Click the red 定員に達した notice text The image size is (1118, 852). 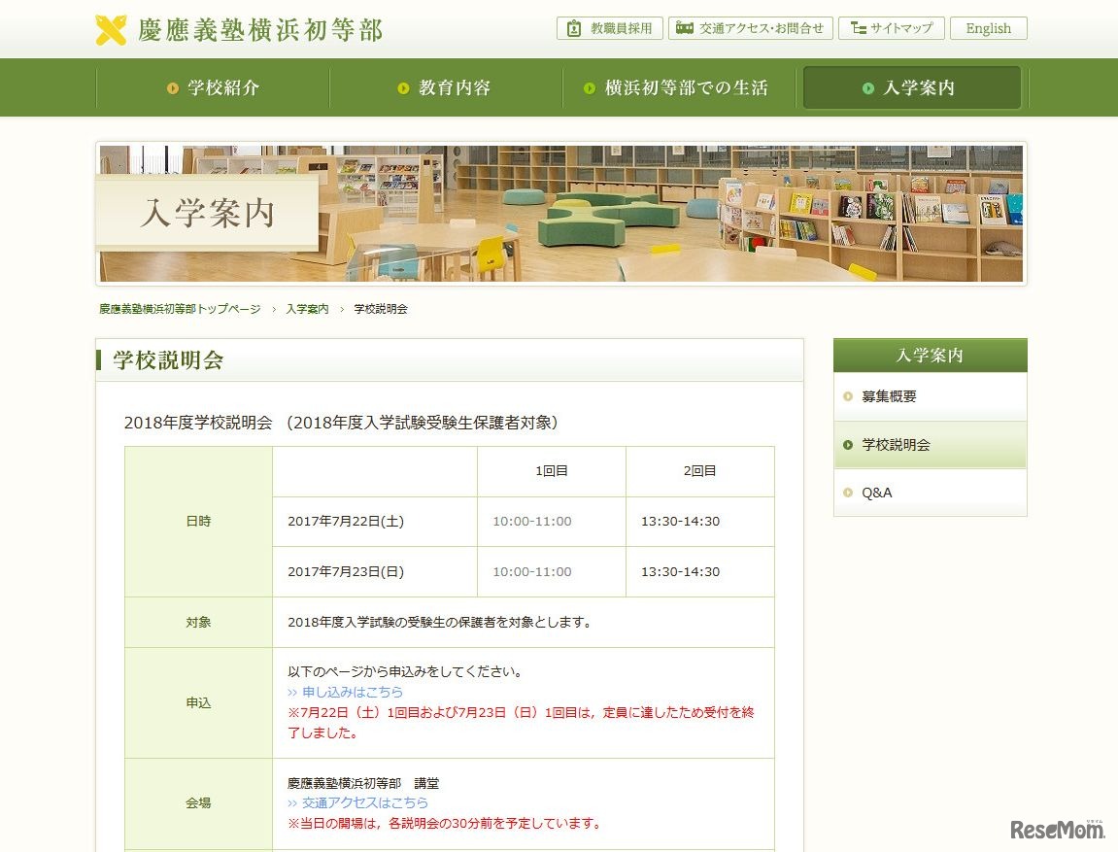(x=521, y=722)
